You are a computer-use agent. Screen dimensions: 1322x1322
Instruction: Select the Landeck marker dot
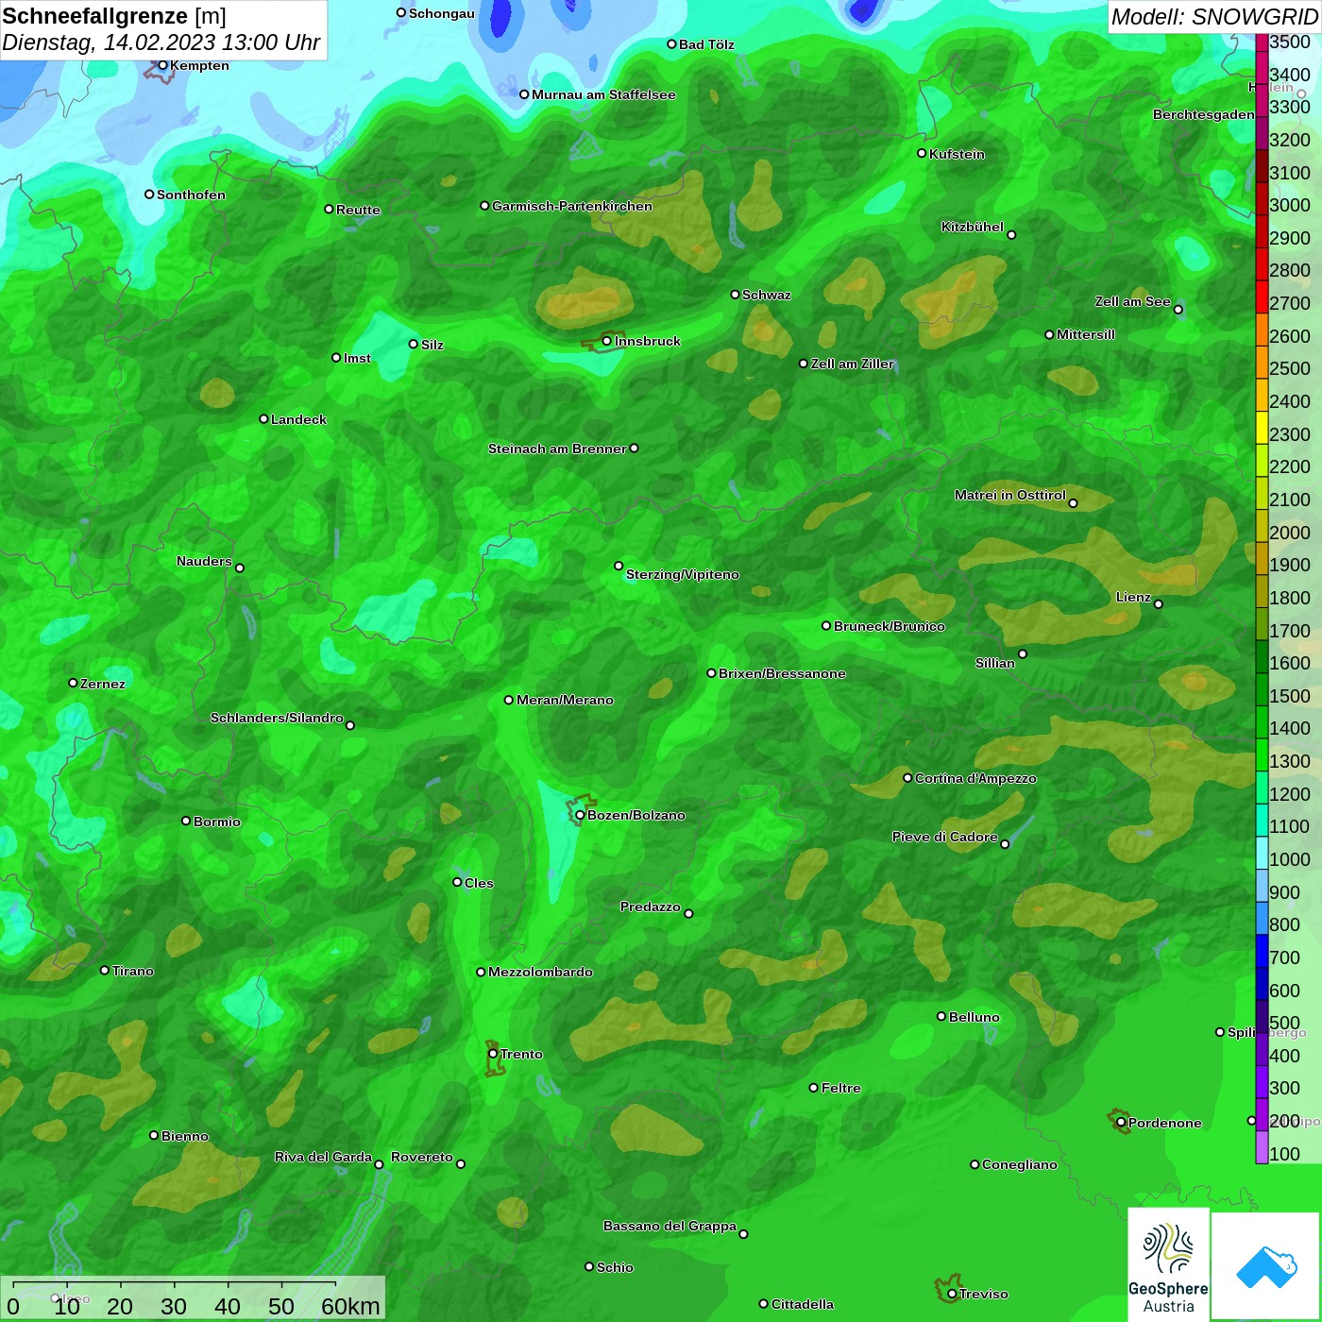coord(263,419)
